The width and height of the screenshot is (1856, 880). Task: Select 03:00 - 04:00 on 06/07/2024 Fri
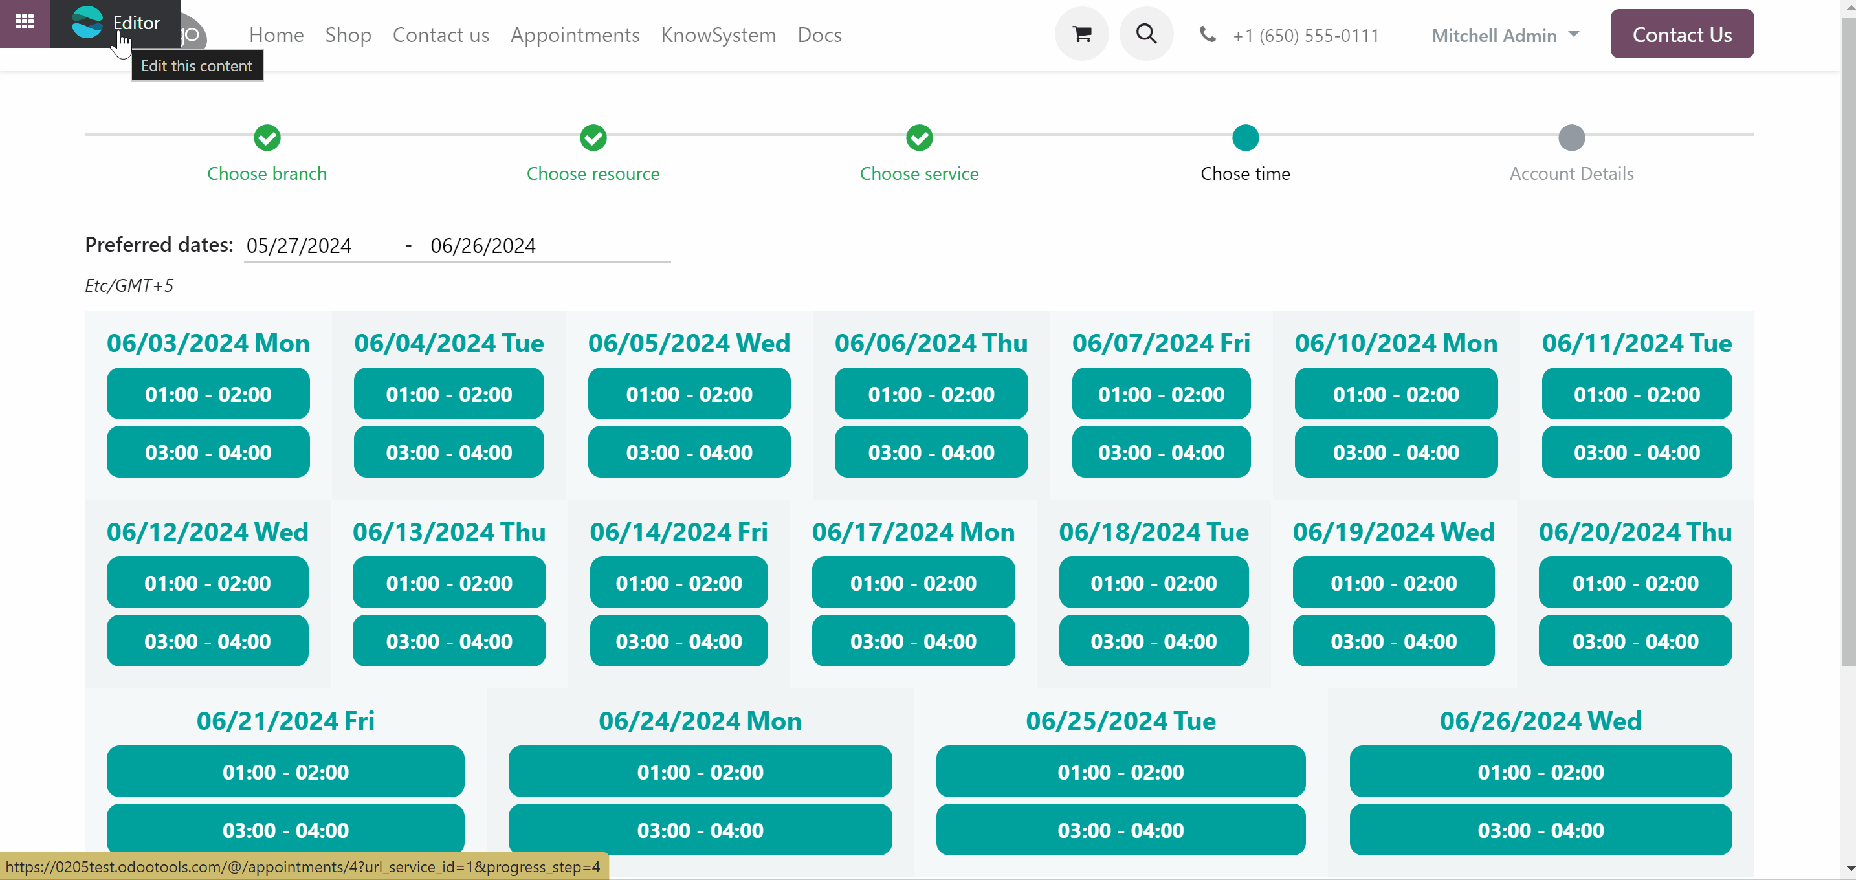[x=1161, y=452]
